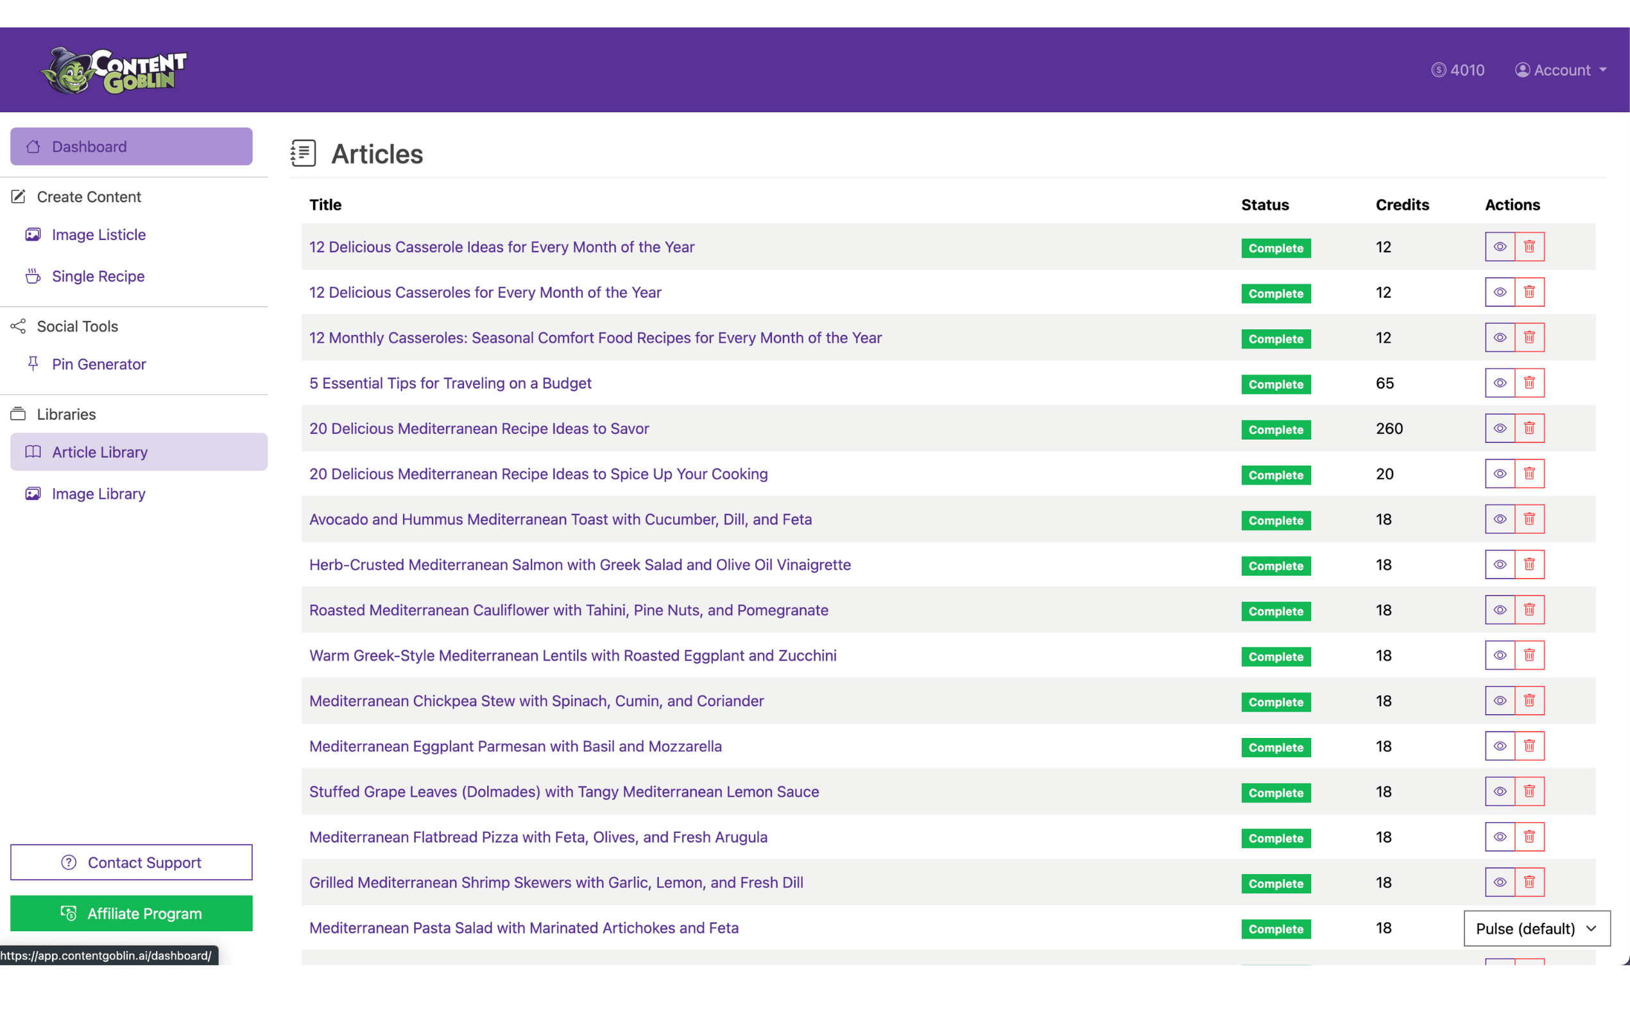The height and width of the screenshot is (1019, 1630).
Task: Click trash icon for Grilled Shrimp Skewers
Action: click(x=1529, y=882)
